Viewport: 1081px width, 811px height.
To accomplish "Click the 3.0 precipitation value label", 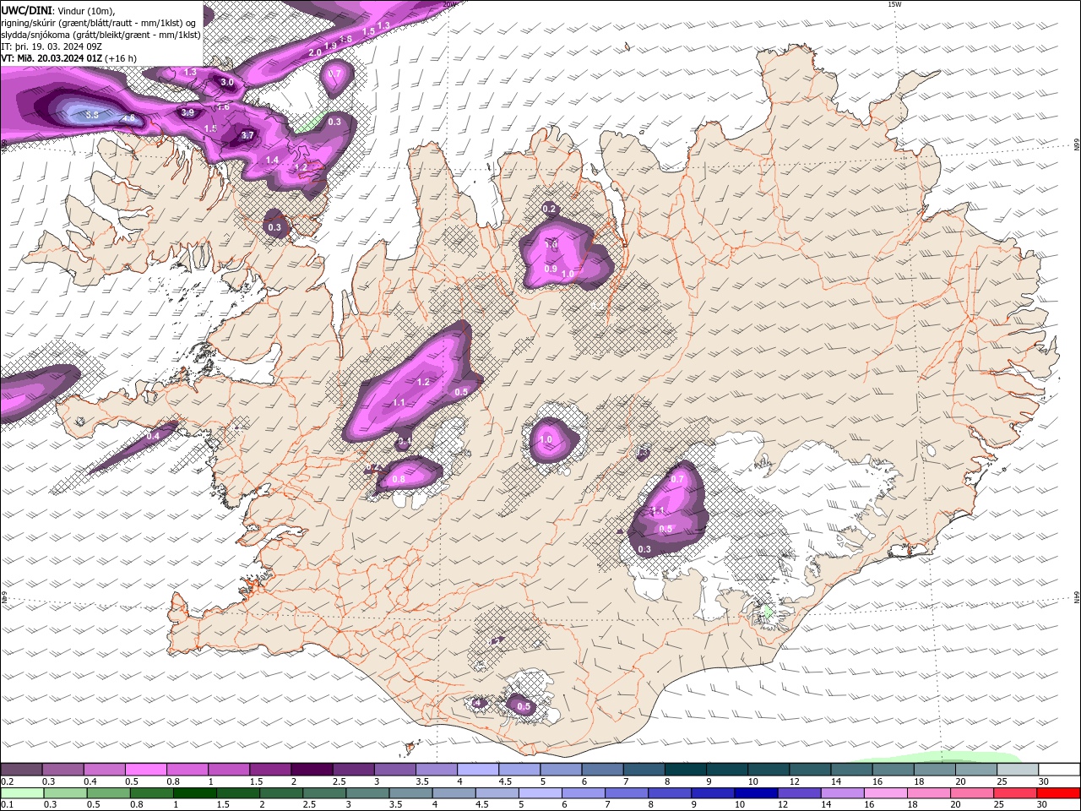I will coord(227,83).
